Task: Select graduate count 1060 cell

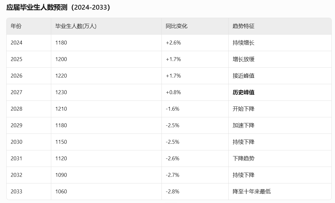Action: coord(61,192)
